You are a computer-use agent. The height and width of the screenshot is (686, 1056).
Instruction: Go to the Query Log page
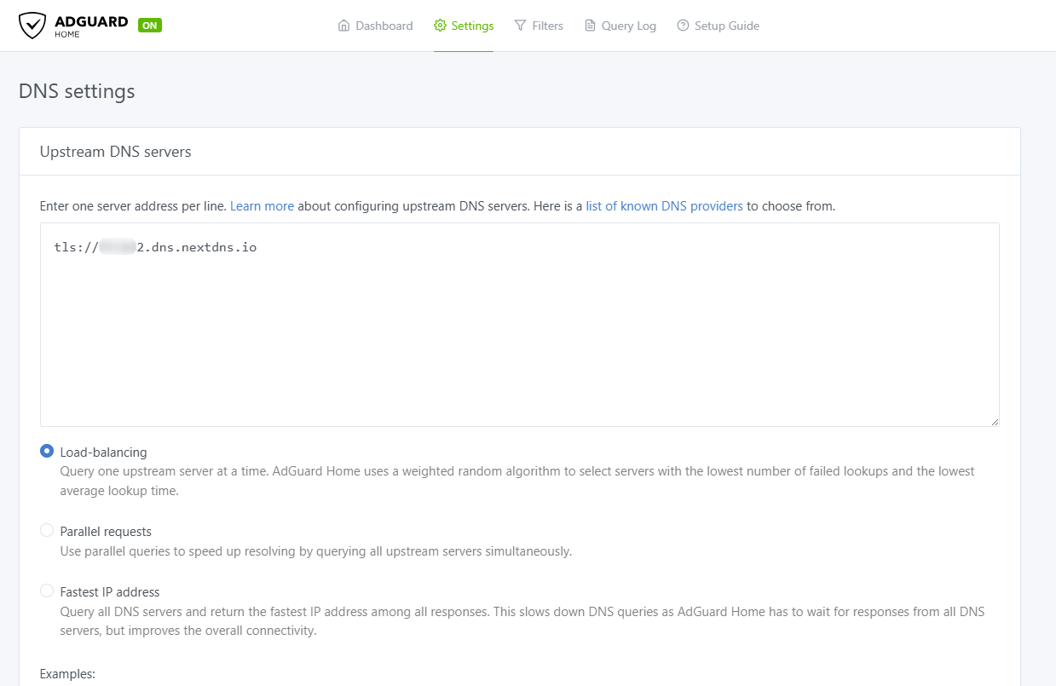620,26
